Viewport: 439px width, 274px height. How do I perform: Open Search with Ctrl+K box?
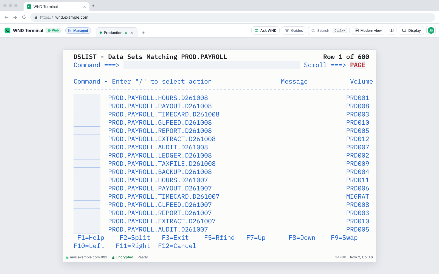tap(329, 30)
